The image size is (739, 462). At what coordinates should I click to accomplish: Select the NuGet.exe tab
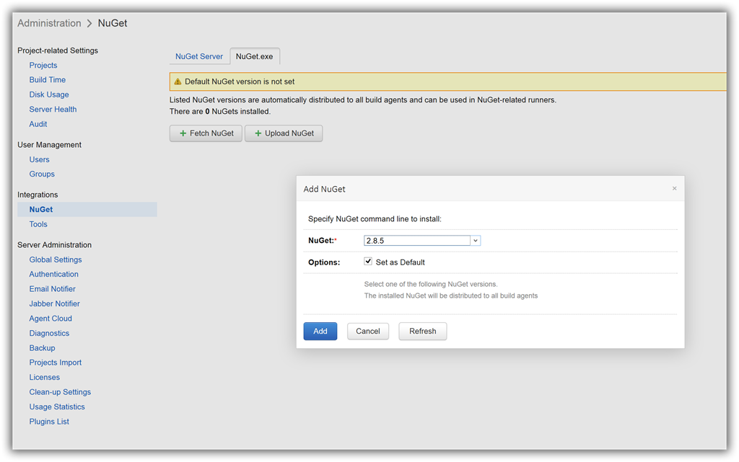pos(255,56)
